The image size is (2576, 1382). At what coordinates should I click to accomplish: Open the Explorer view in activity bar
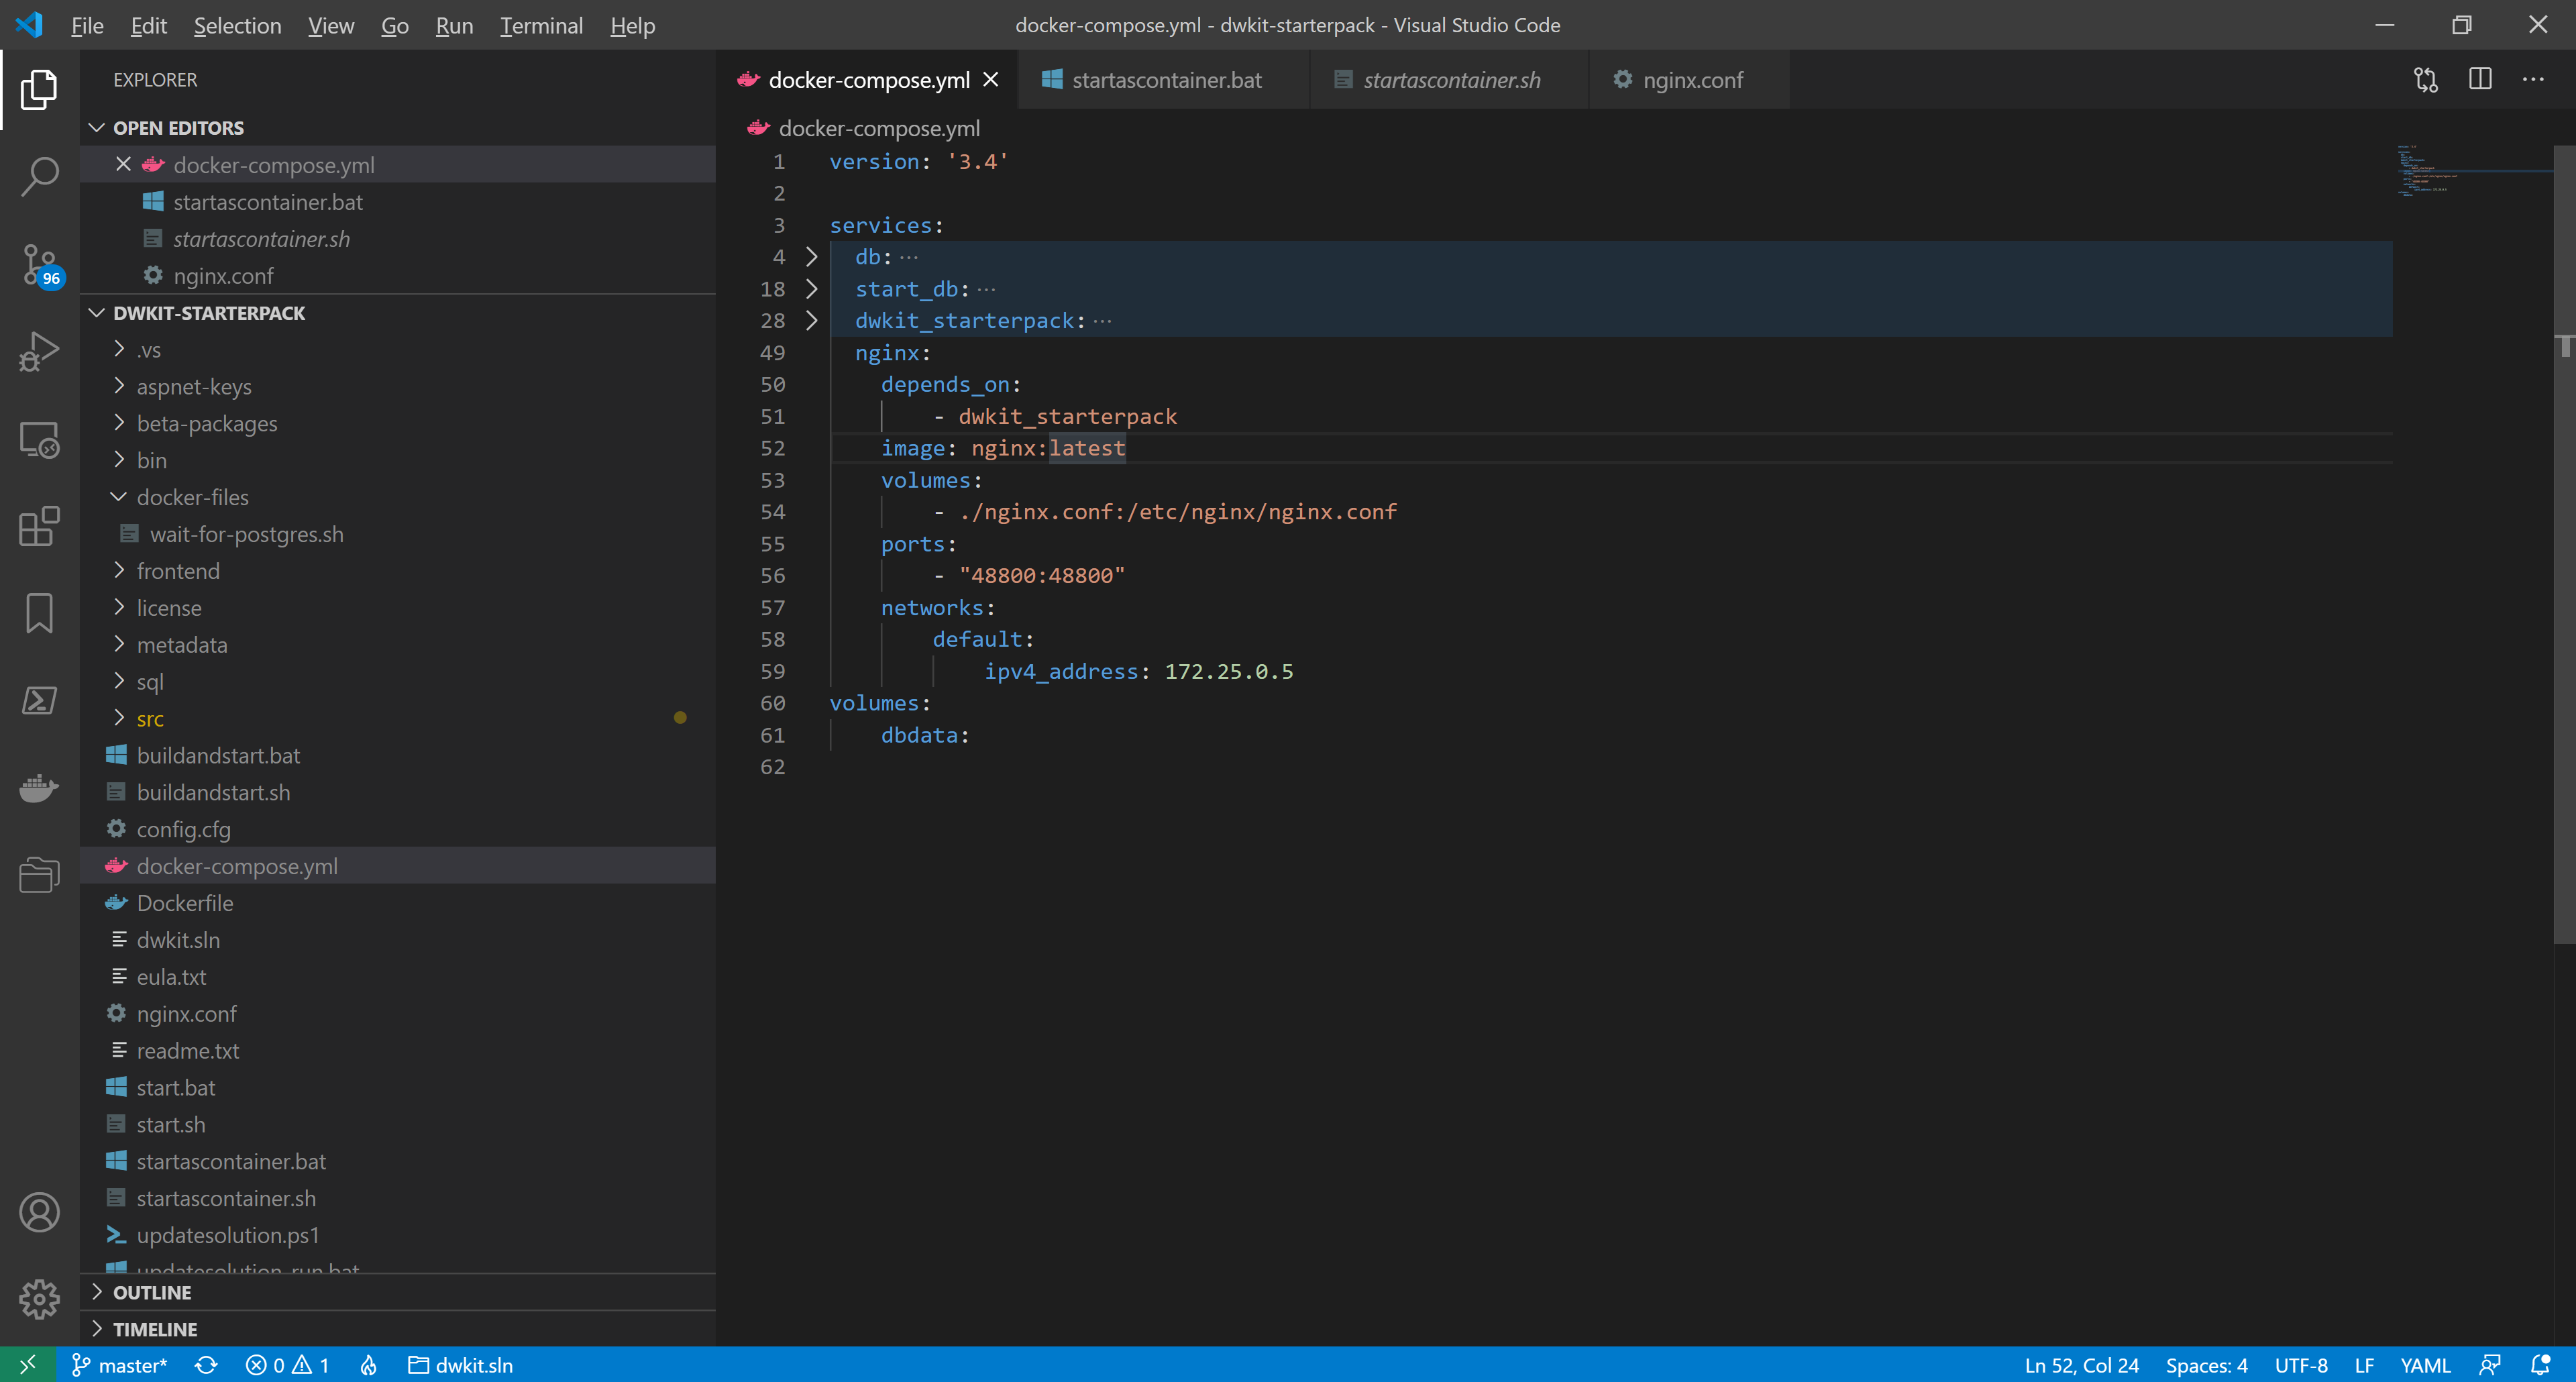(x=39, y=89)
